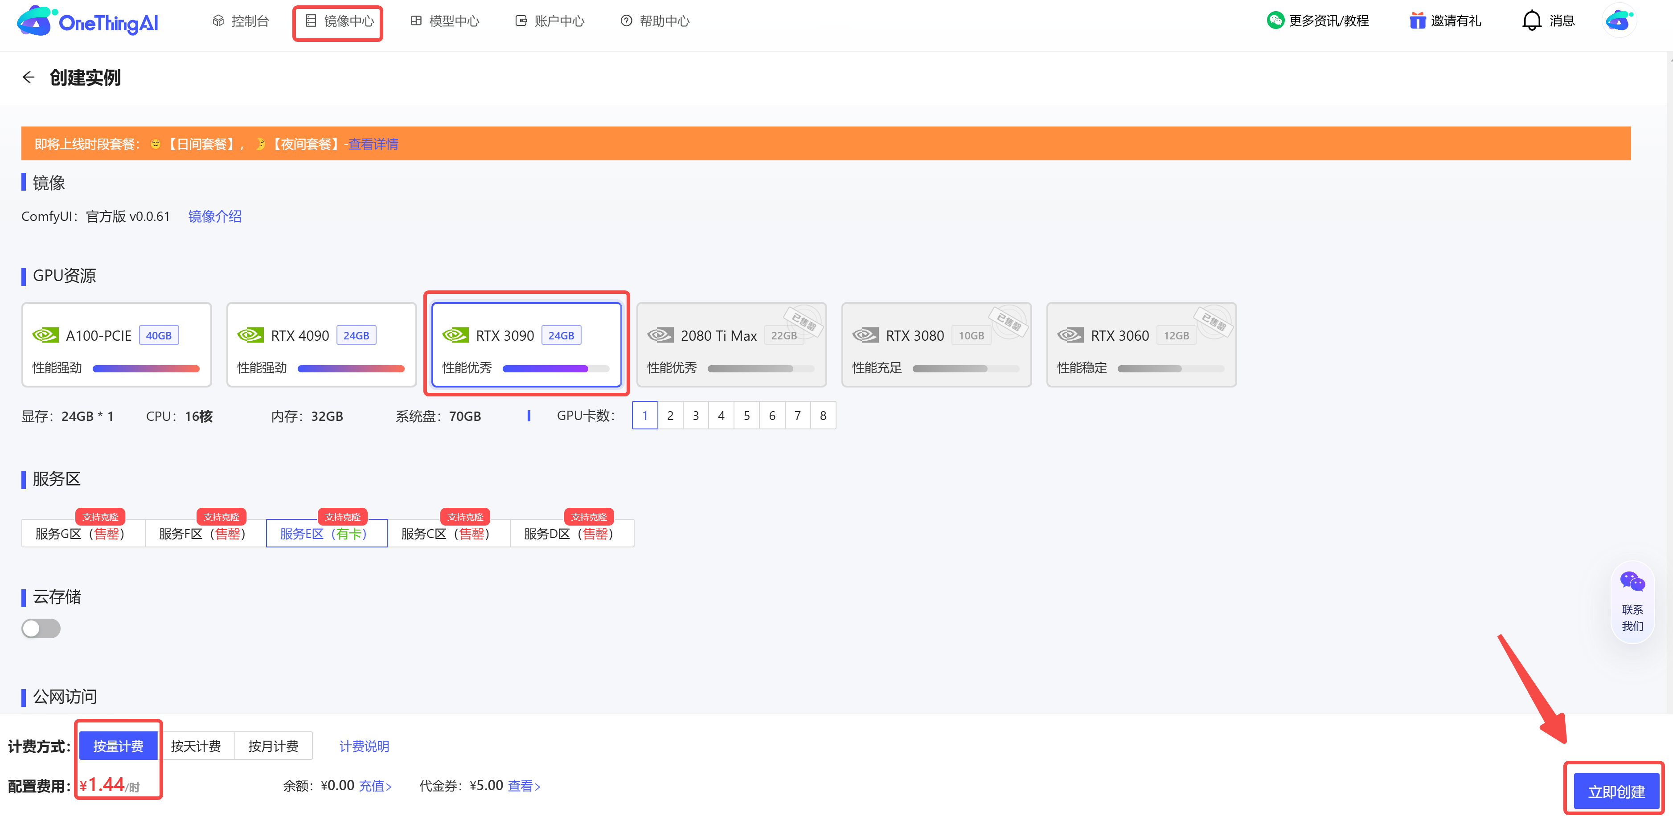Select 按量计费 billing mode
Viewport: 1673px width, 816px height.
(118, 746)
